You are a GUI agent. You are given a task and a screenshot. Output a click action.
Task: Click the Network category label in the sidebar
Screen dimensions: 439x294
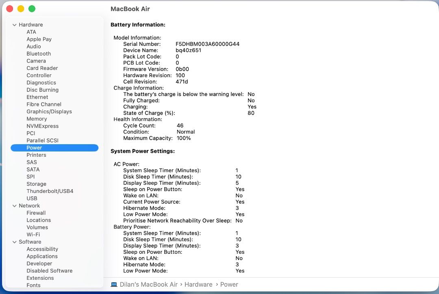(x=29, y=205)
